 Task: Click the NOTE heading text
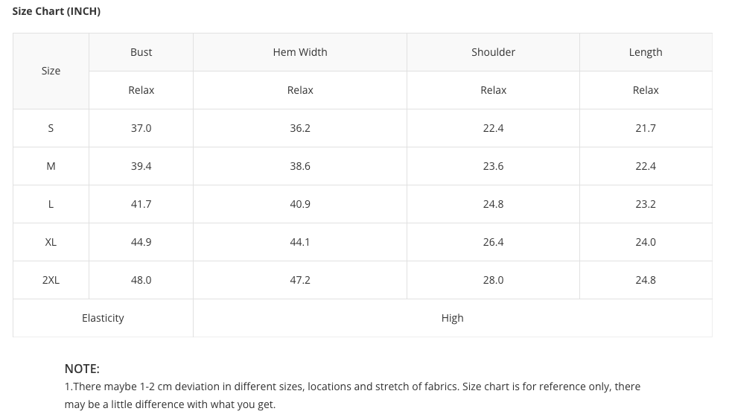[82, 369]
